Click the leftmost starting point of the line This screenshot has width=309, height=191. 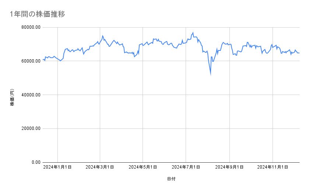tap(43, 59)
